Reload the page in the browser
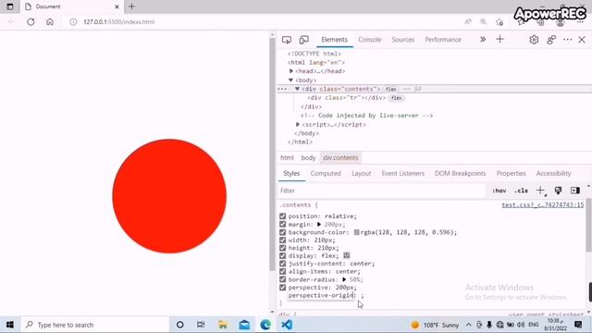Viewport: 592px width, 333px height. [x=31, y=22]
